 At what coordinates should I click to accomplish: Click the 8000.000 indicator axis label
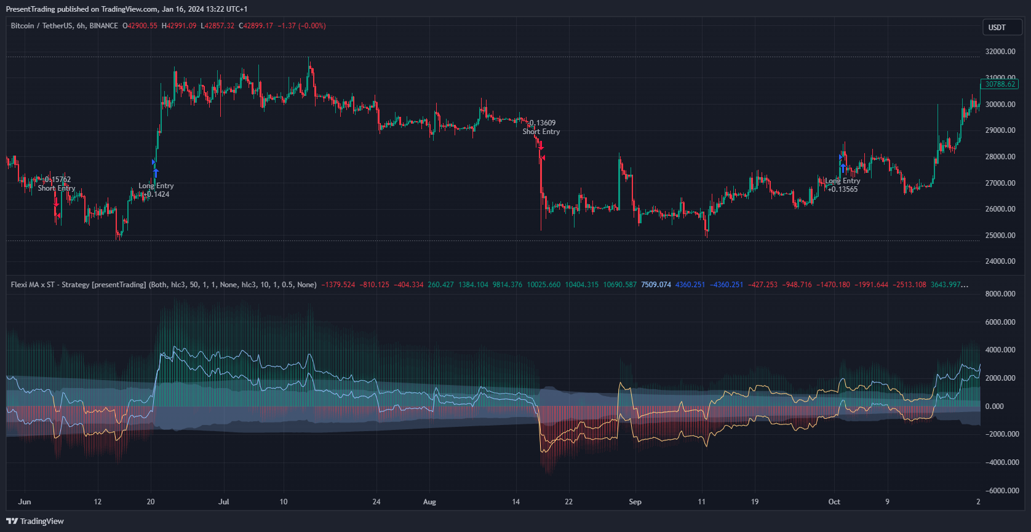point(1000,294)
